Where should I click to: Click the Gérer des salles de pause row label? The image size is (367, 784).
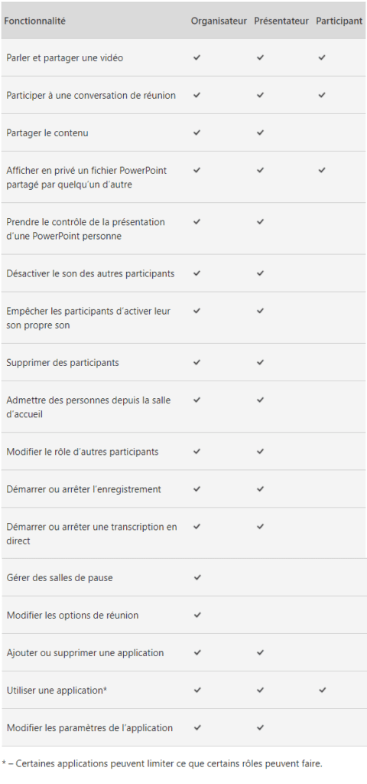(x=60, y=577)
